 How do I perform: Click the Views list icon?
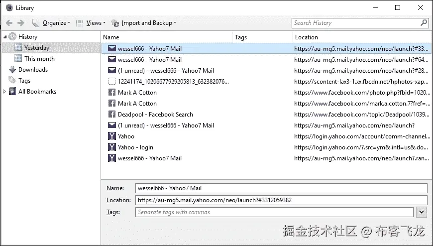point(80,23)
